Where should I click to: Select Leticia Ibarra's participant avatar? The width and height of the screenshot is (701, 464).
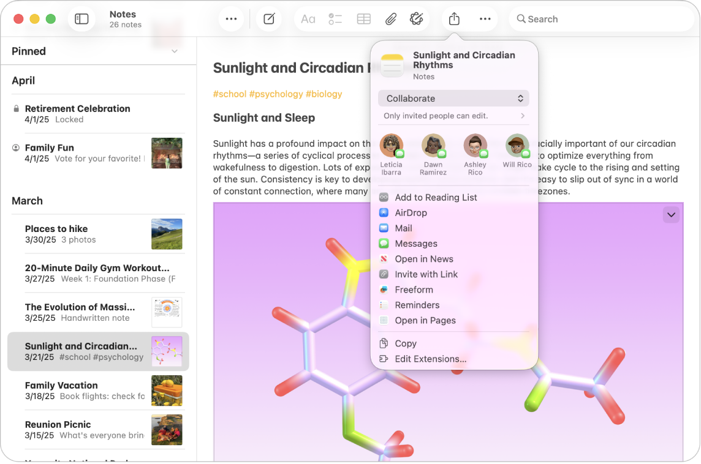pos(392,147)
